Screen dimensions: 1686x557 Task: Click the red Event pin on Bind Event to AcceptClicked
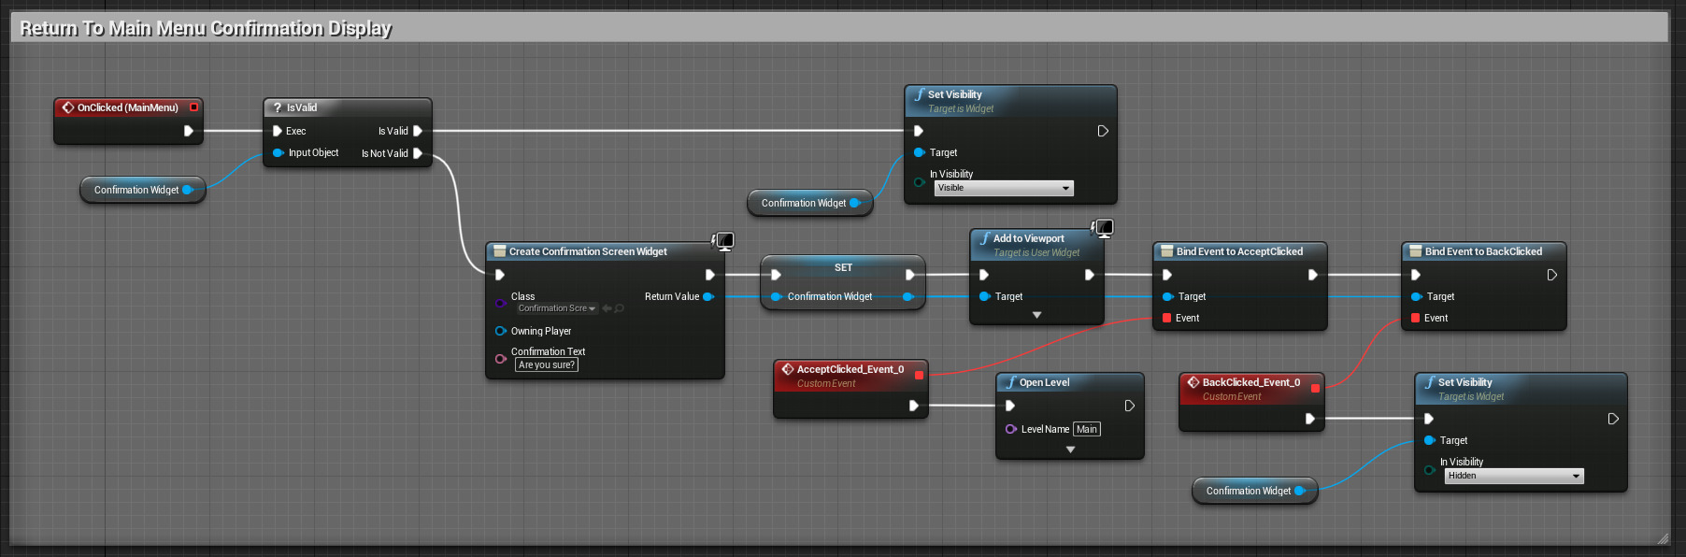coord(1167,318)
